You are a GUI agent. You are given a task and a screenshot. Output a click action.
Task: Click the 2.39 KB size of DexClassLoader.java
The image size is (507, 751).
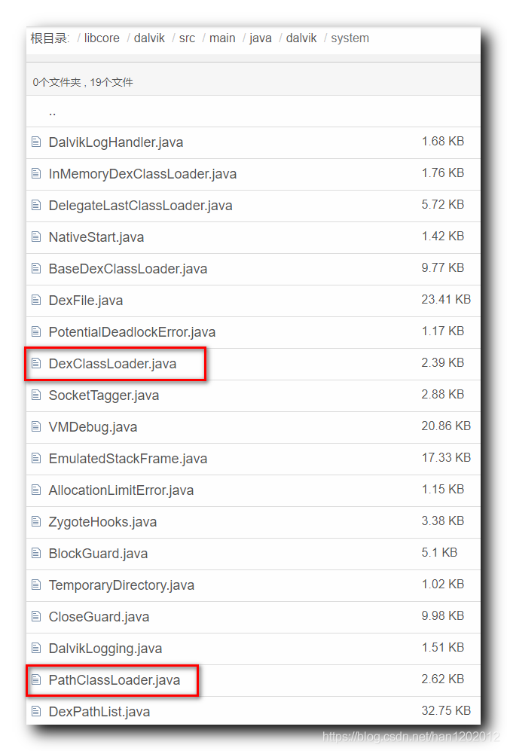click(443, 362)
